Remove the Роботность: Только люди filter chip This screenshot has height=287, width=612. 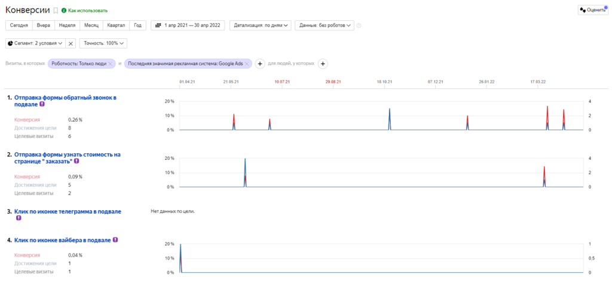(111, 63)
